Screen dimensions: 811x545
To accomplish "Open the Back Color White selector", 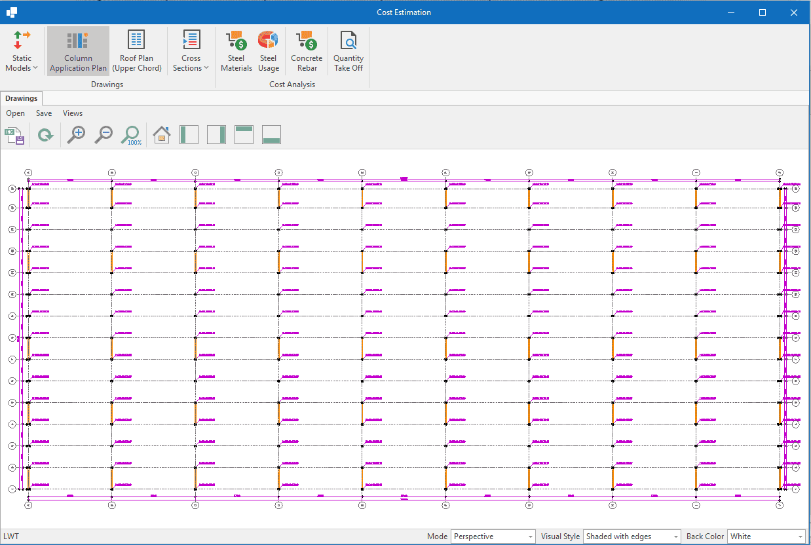I will [x=766, y=536].
